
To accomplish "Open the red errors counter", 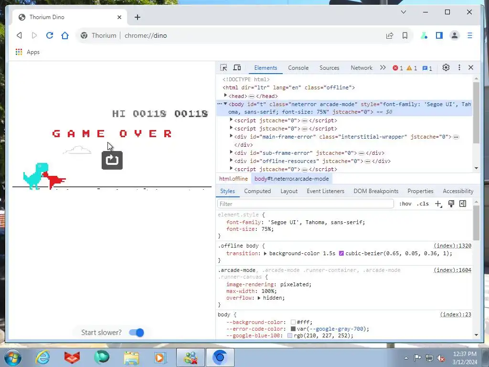I will coord(398,68).
